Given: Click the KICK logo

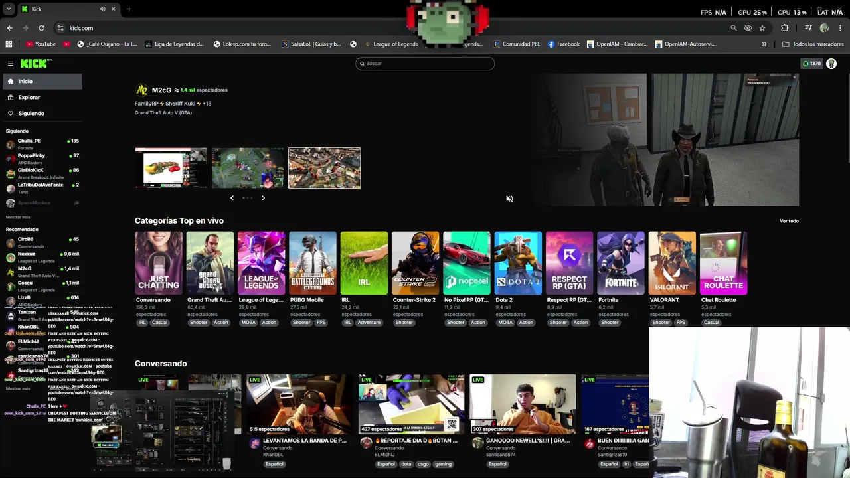Looking at the screenshot, I should coord(35,64).
